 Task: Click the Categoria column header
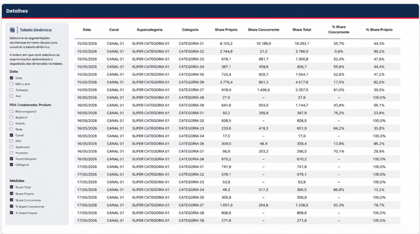click(x=190, y=30)
